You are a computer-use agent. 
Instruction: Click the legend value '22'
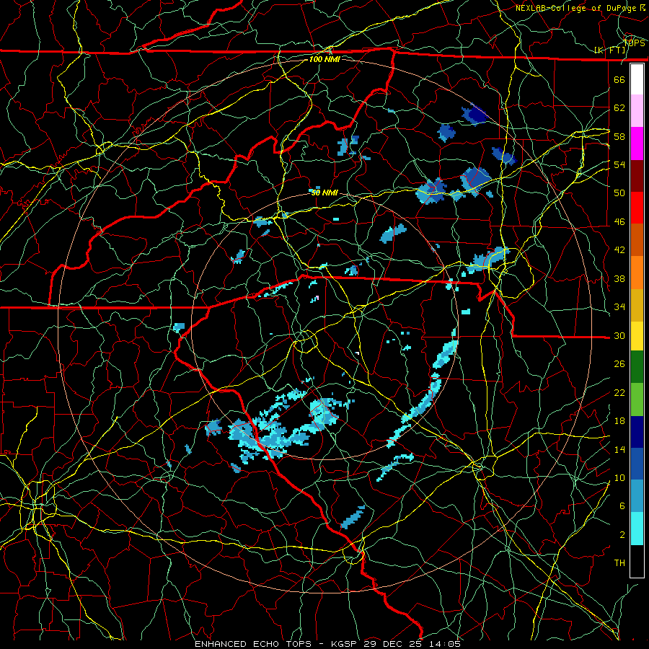click(619, 392)
